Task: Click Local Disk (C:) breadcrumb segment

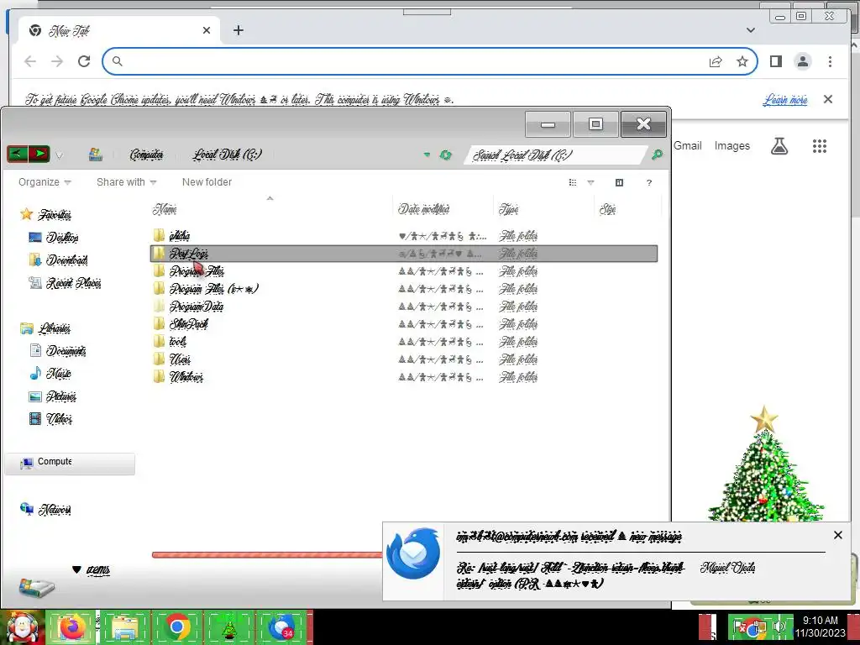Action: (x=227, y=155)
